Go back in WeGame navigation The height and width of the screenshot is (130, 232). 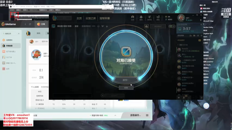25,24
